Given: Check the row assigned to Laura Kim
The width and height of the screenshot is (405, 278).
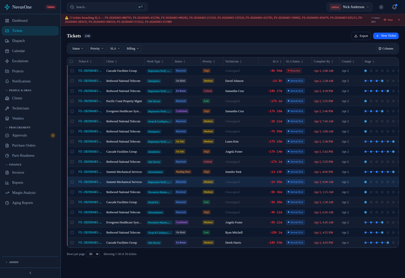Looking at the screenshot, I should [72, 142].
